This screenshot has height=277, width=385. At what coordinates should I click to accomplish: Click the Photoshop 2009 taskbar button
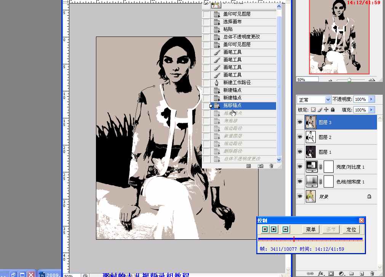(50, 274)
